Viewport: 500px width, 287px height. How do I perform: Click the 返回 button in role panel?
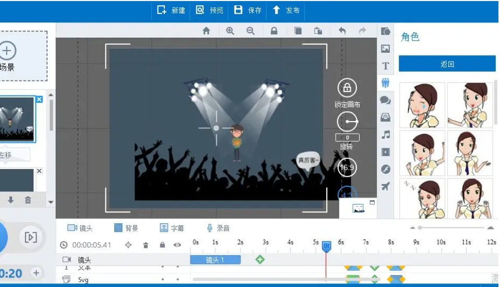coord(447,64)
